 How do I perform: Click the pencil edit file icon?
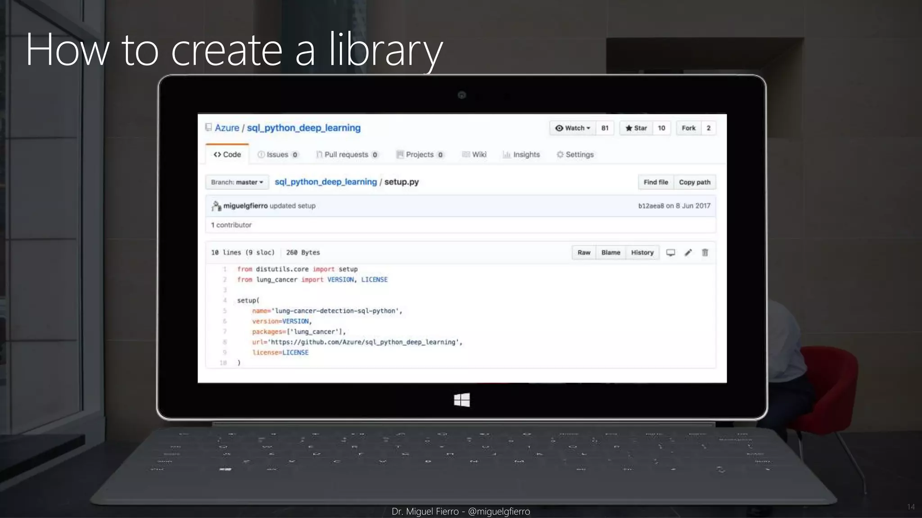coord(688,253)
